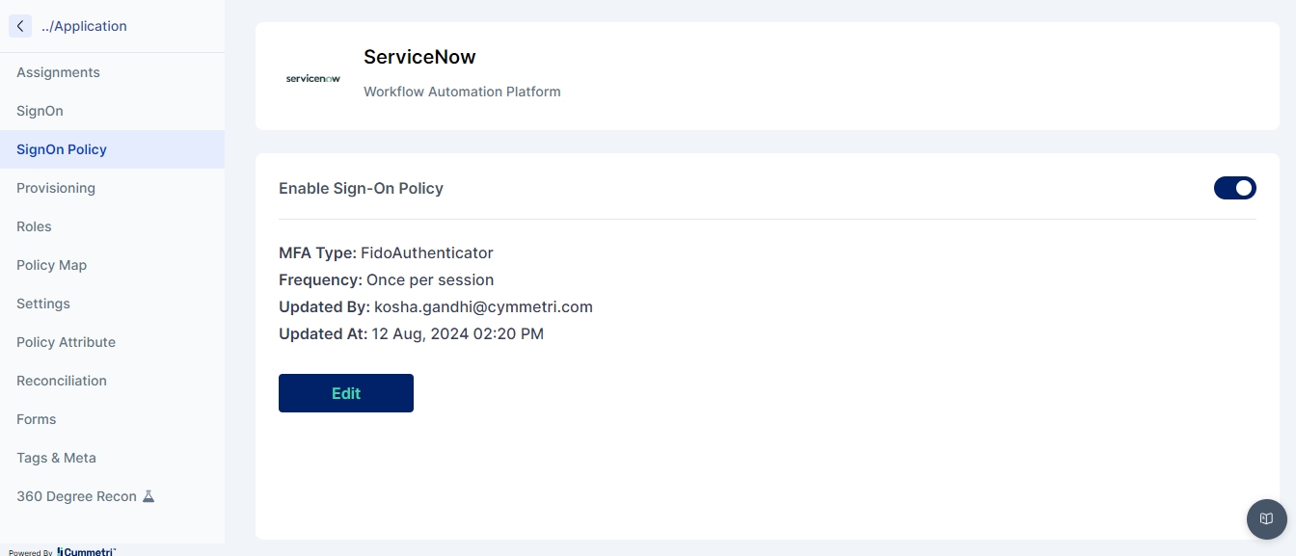Disable the Enable Sign-On Policy toggle
Viewport: 1296px width, 556px height.
1234,188
